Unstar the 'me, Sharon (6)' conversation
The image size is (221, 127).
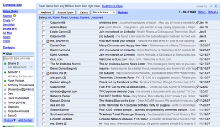[48, 41]
